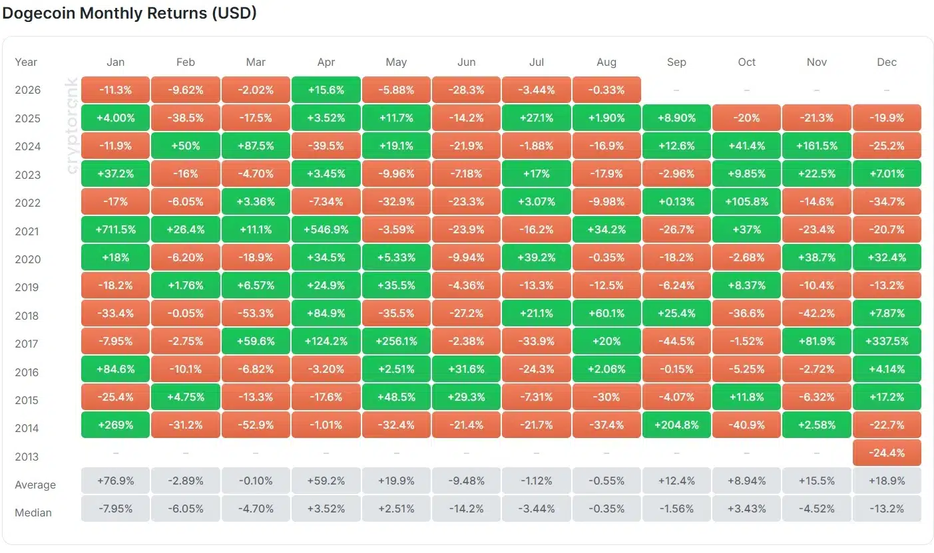Image resolution: width=934 pixels, height=553 pixels.
Task: Select the Median row label
Action: [x=33, y=512]
